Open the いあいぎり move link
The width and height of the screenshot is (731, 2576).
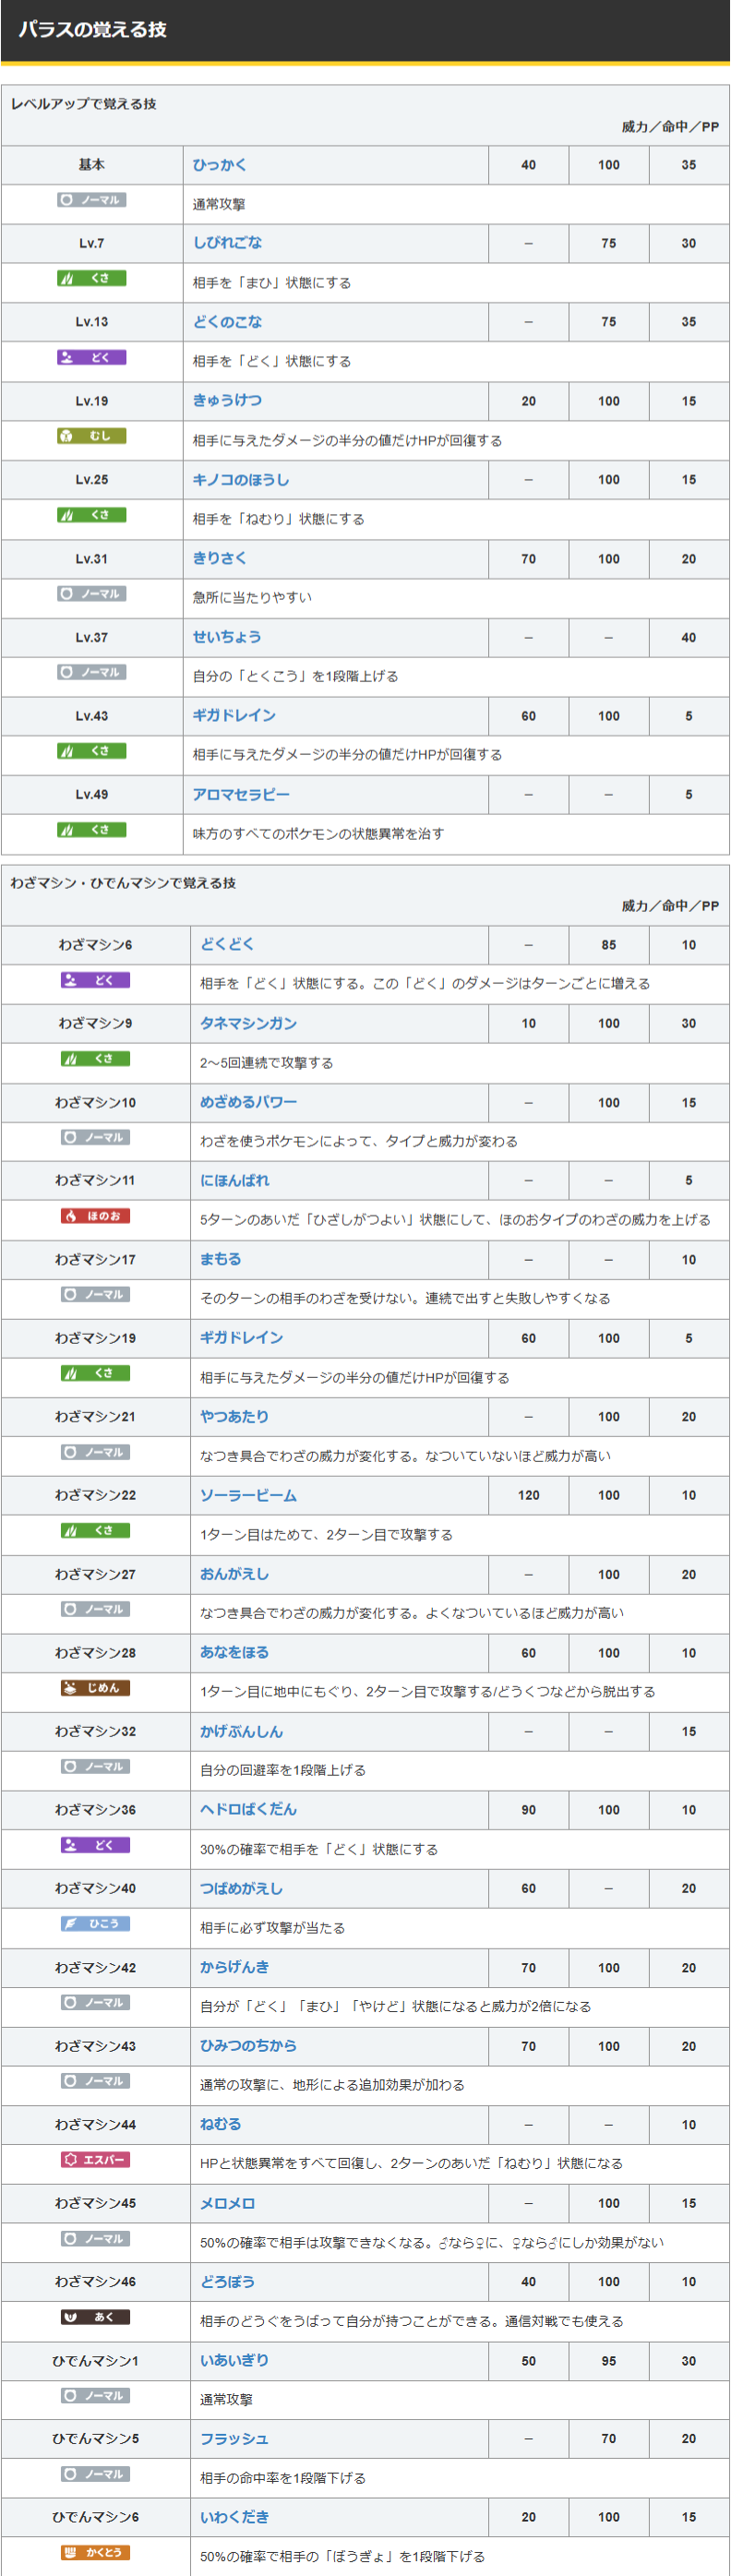(234, 2361)
